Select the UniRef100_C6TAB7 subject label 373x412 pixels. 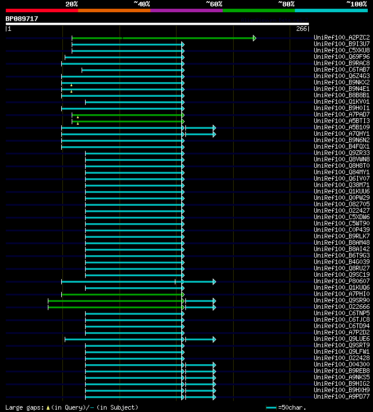(342, 69)
